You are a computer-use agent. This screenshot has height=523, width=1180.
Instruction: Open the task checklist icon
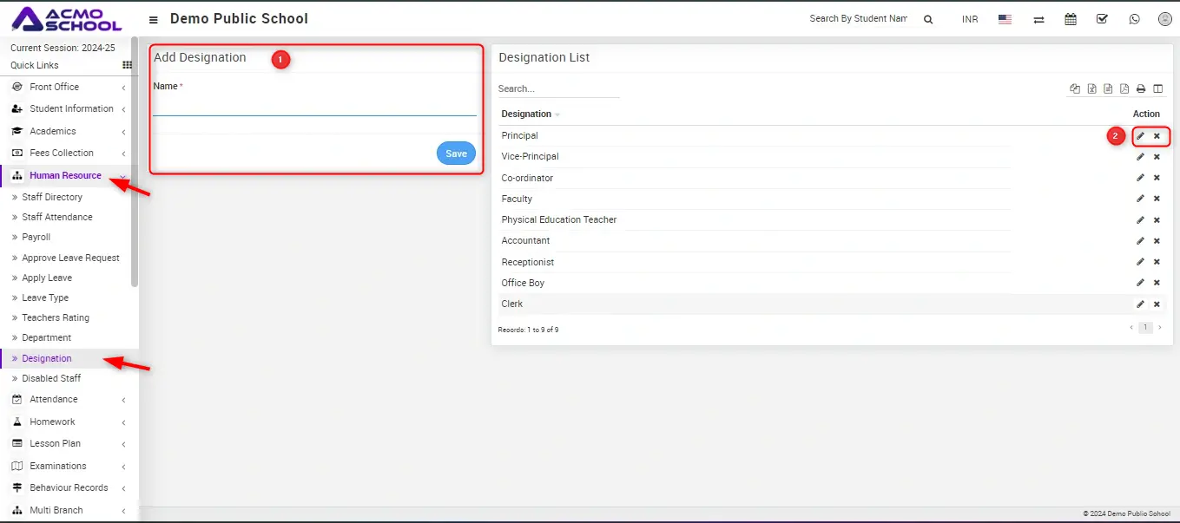[1102, 19]
